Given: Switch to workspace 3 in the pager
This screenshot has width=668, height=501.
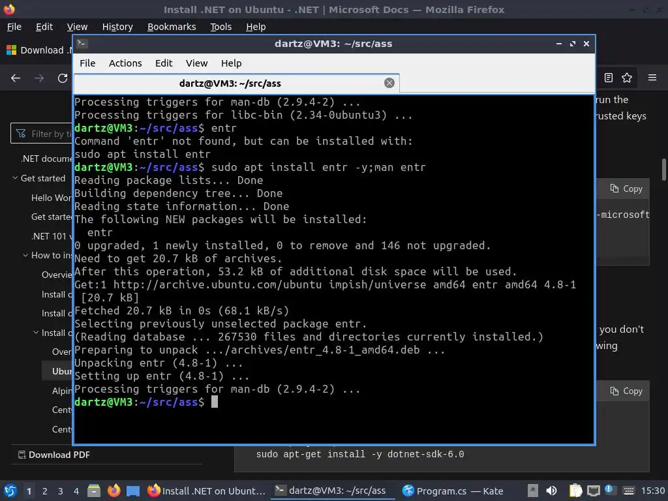Looking at the screenshot, I should pos(61,491).
